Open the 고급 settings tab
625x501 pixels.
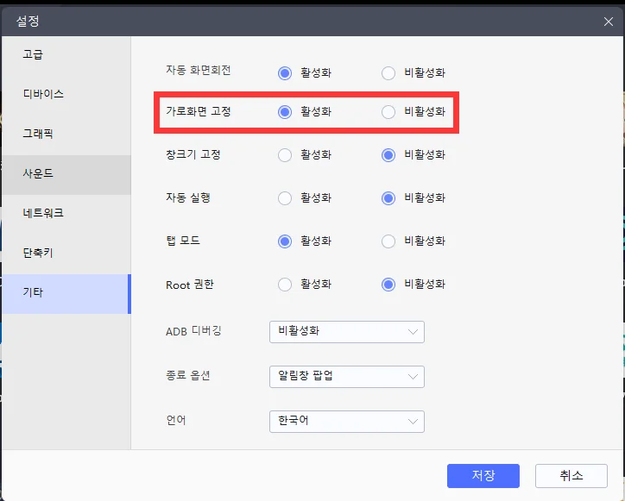66,55
